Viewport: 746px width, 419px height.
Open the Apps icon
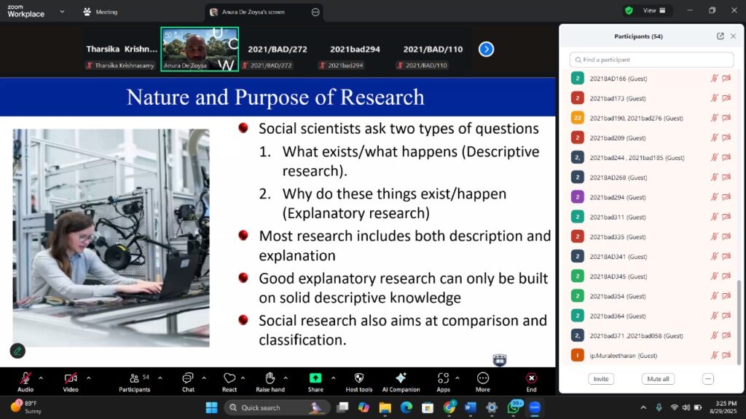(443, 378)
